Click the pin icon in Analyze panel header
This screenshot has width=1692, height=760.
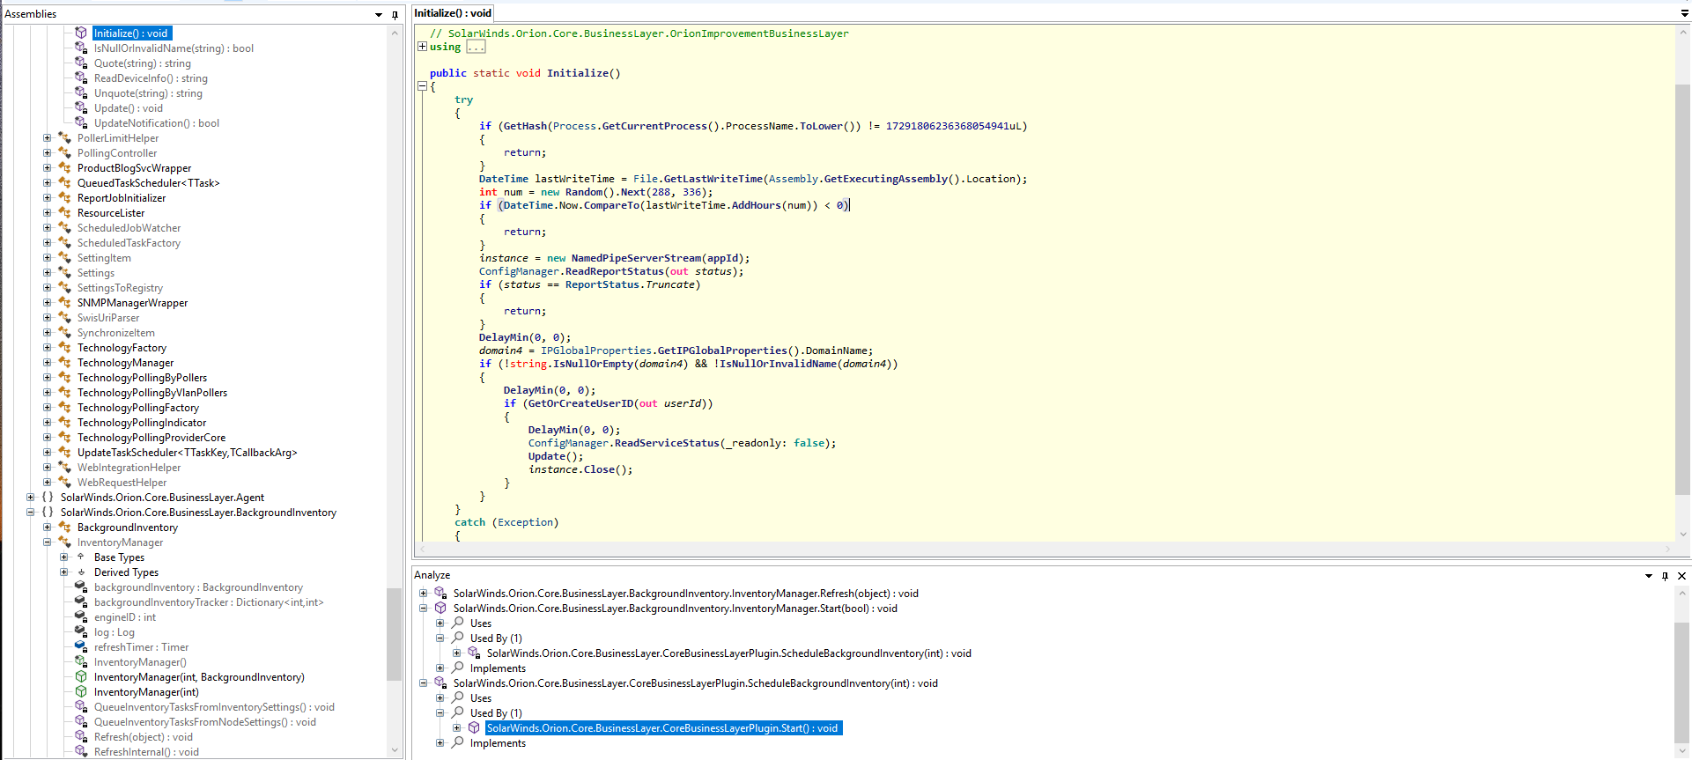pyautogui.click(x=1665, y=576)
